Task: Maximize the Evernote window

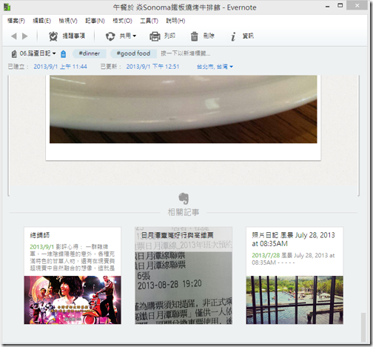Action: point(340,6)
